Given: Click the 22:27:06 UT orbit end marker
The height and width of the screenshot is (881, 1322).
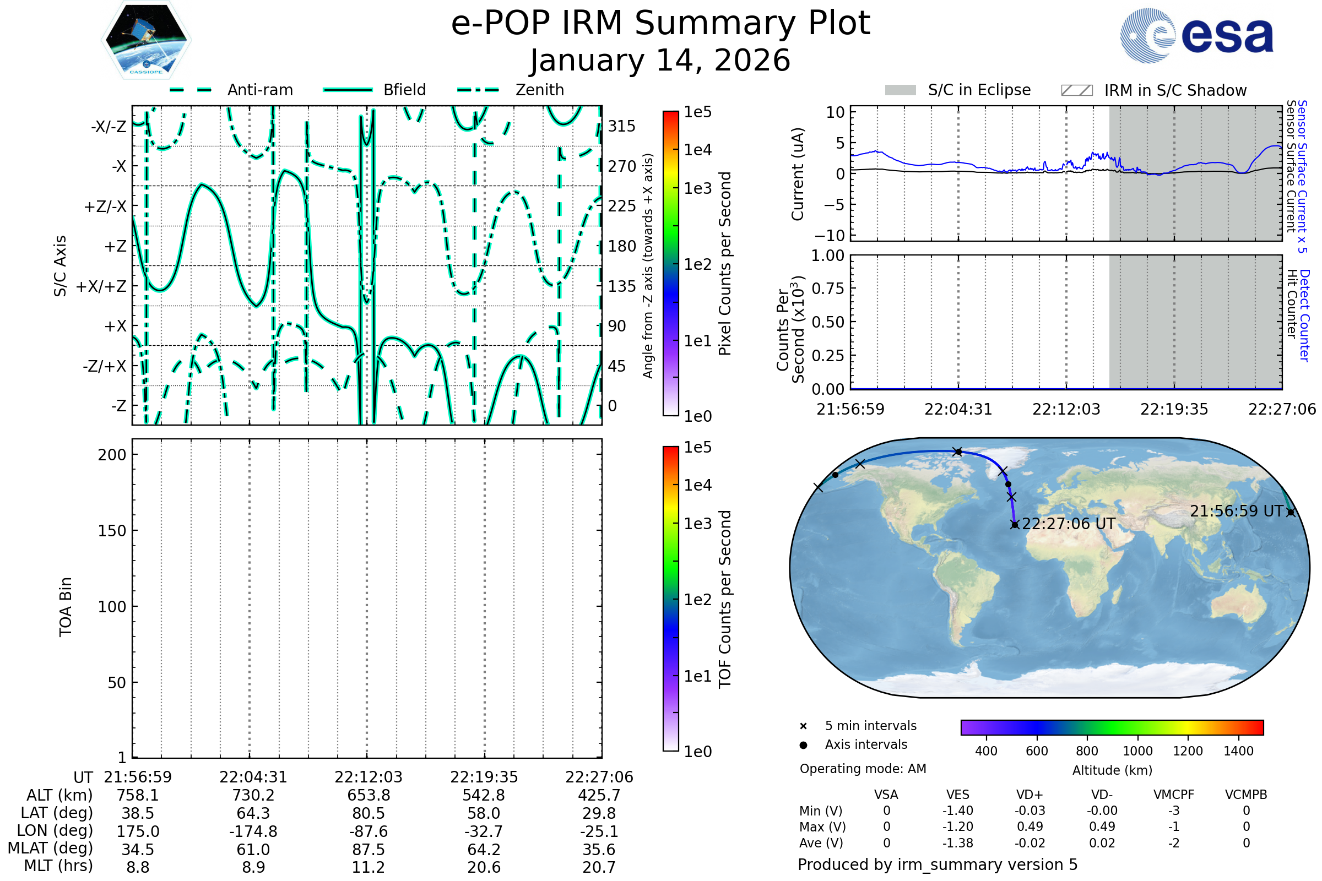Looking at the screenshot, I should click(1015, 525).
